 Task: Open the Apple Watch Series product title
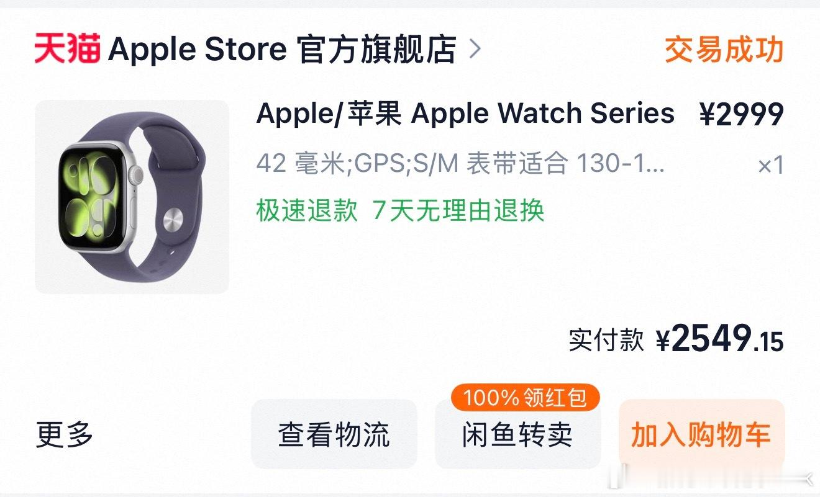tap(465, 114)
